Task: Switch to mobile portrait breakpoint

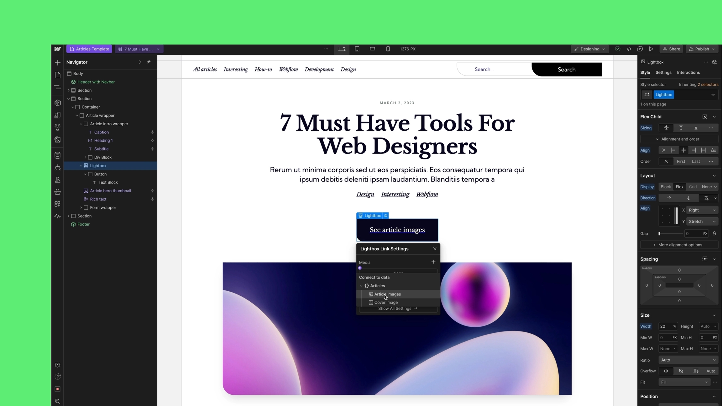Action: click(388, 49)
